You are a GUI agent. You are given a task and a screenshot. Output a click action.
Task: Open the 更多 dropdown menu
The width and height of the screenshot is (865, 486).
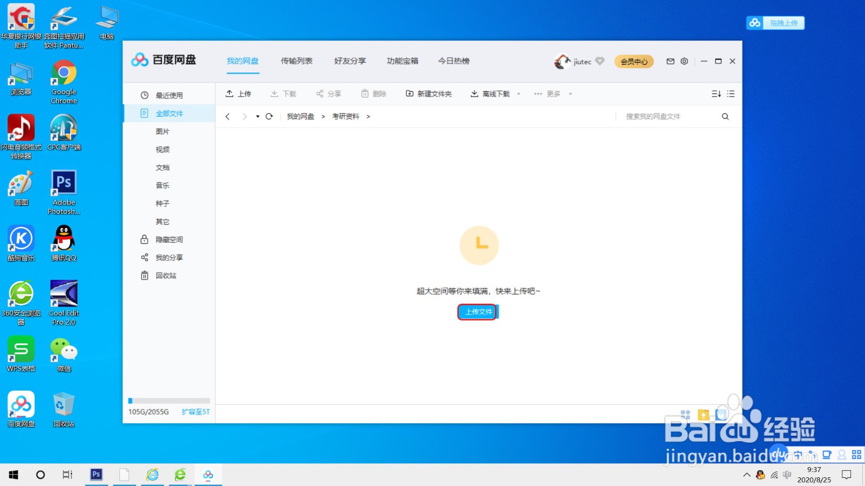(553, 93)
